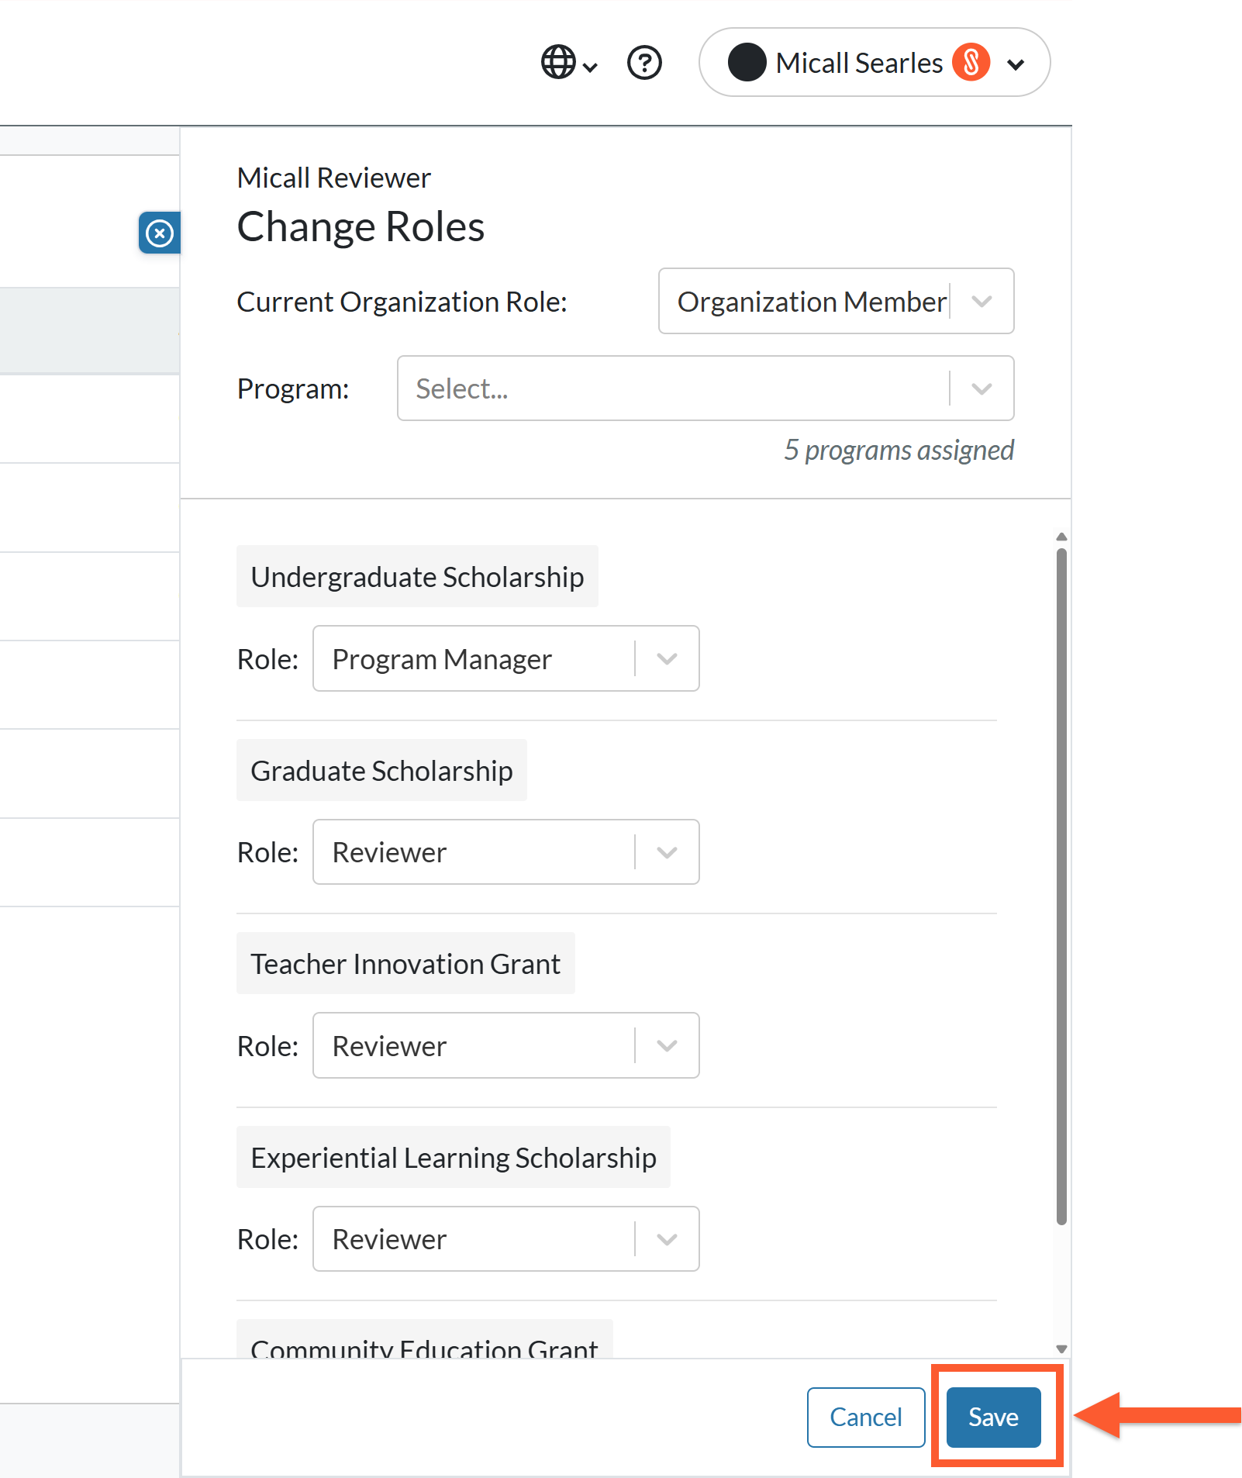Close the panel with blue X icon
Image resolution: width=1242 pixels, height=1478 pixels.
coord(160,233)
